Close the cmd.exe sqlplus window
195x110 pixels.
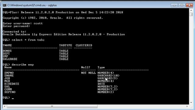coord(189,5)
